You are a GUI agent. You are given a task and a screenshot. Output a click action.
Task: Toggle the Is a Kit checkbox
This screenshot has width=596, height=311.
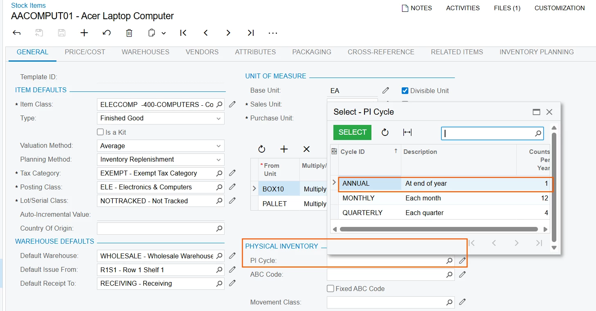[100, 132]
